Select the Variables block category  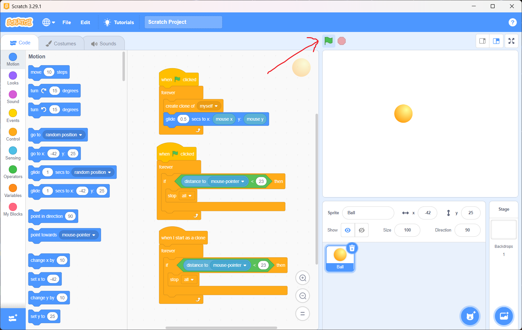click(x=13, y=191)
